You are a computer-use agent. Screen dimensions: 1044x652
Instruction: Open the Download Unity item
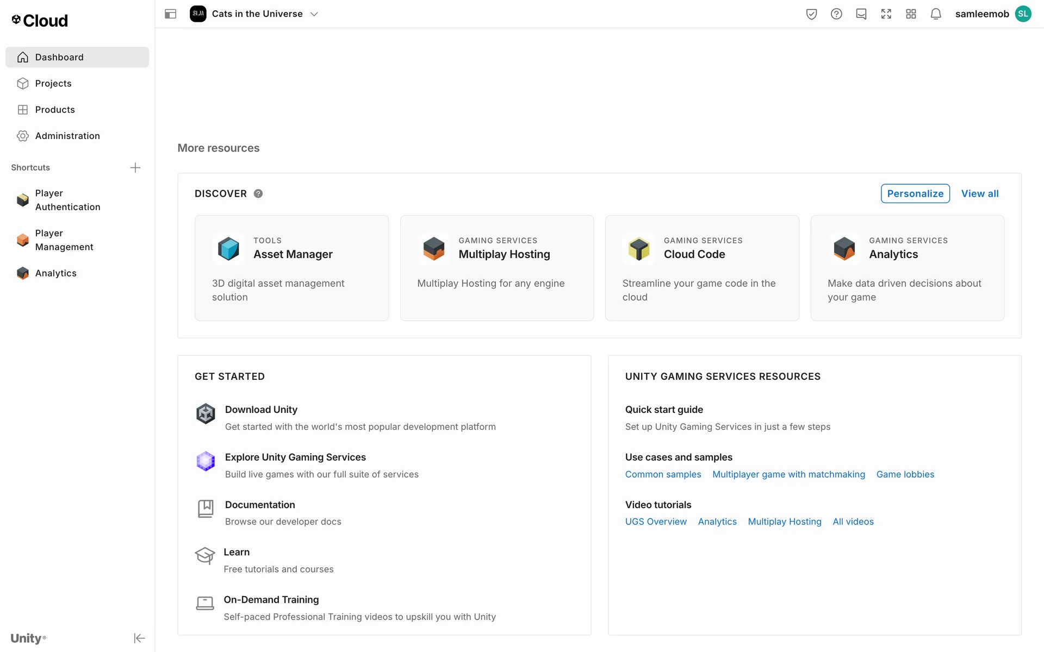coord(261,410)
